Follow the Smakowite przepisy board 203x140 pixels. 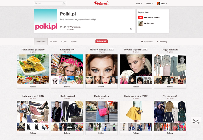point(33,86)
